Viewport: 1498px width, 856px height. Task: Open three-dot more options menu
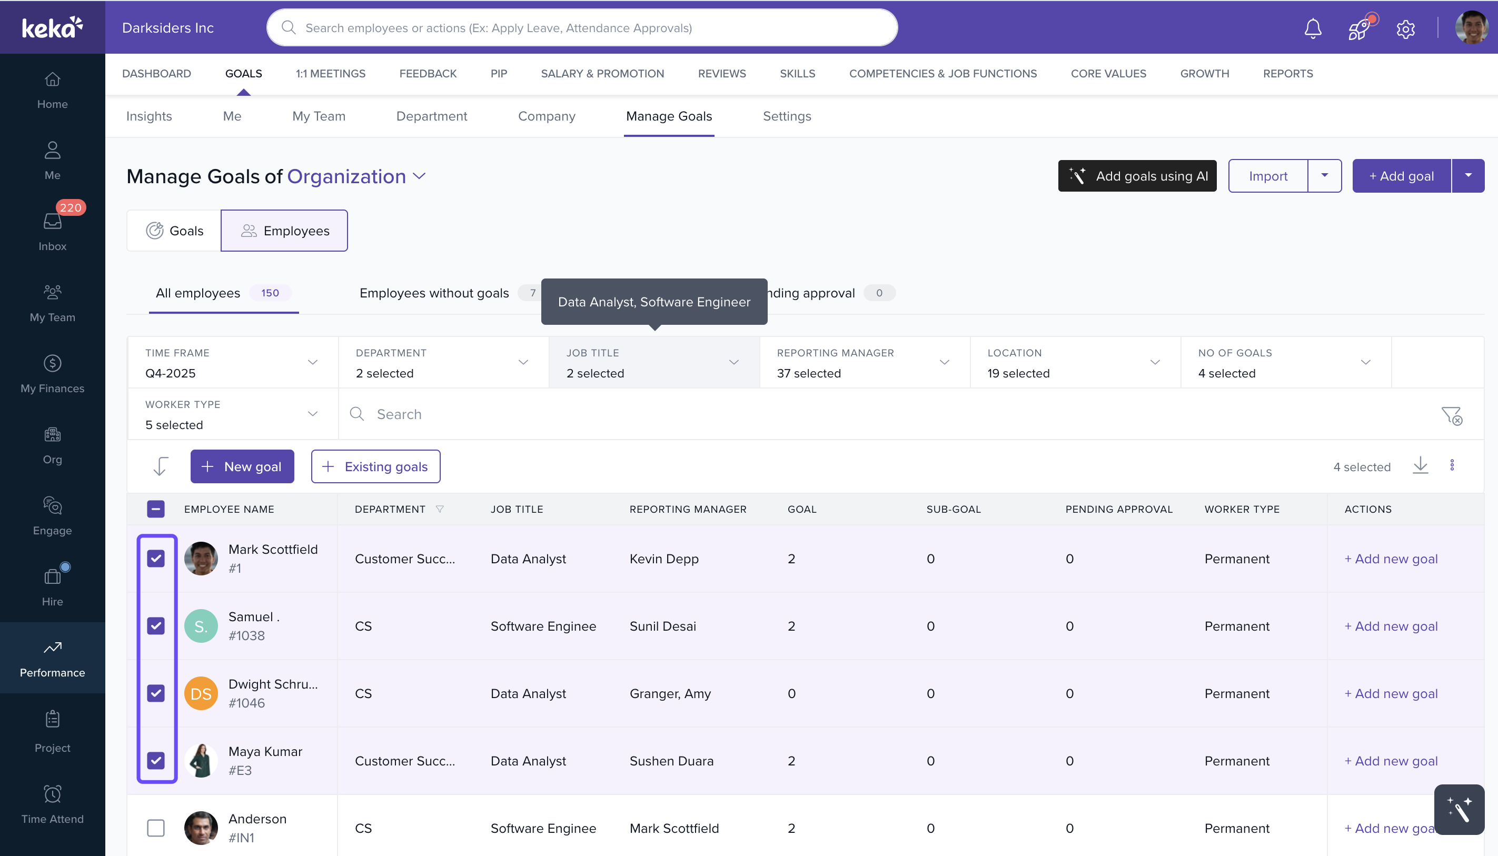(1452, 465)
